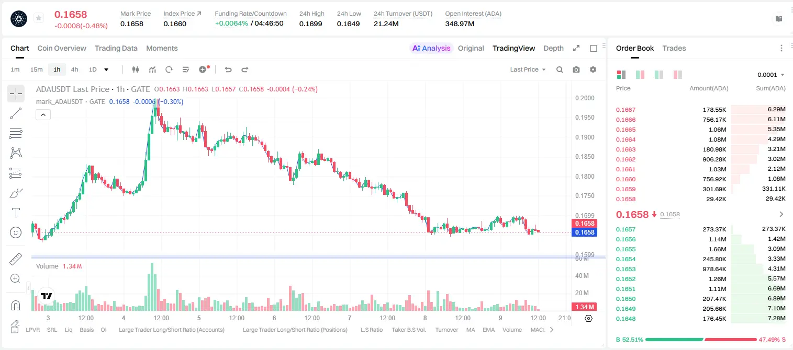The image size is (793, 350).
Task: Open the Coin Overview tab
Action: [x=62, y=48]
